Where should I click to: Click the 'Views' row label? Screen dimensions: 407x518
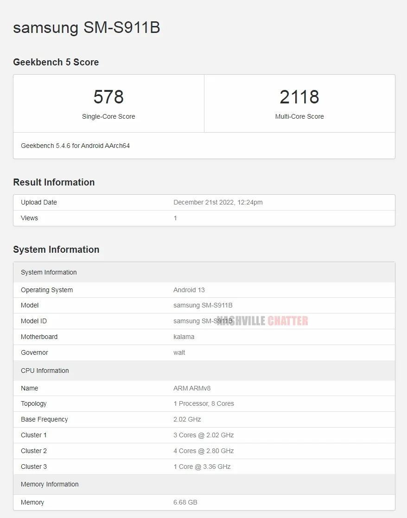[29, 218]
